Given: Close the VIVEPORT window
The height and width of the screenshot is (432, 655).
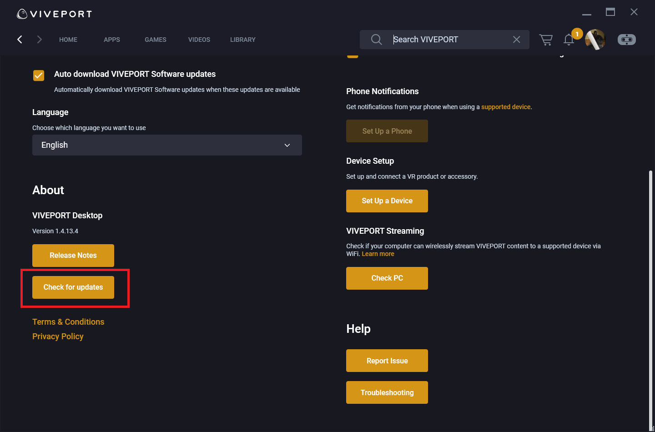Looking at the screenshot, I should [634, 12].
